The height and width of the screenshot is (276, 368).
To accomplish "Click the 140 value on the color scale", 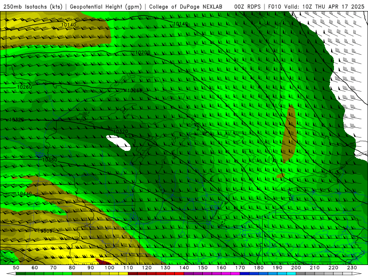I will click(x=184, y=268).
